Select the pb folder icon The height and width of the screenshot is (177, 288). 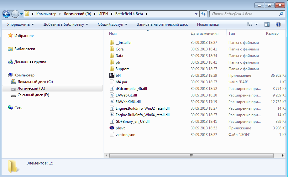pos(112,62)
